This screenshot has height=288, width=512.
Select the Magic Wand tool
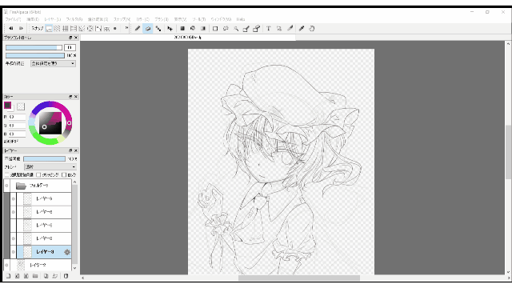click(x=236, y=29)
